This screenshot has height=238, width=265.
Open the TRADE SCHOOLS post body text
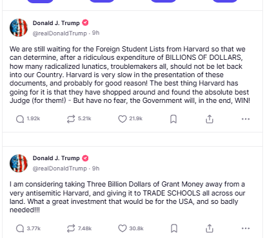click(127, 197)
